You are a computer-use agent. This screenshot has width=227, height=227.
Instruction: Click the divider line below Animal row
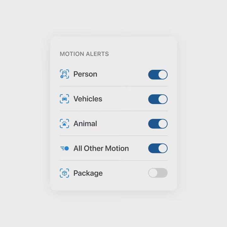click(113, 136)
